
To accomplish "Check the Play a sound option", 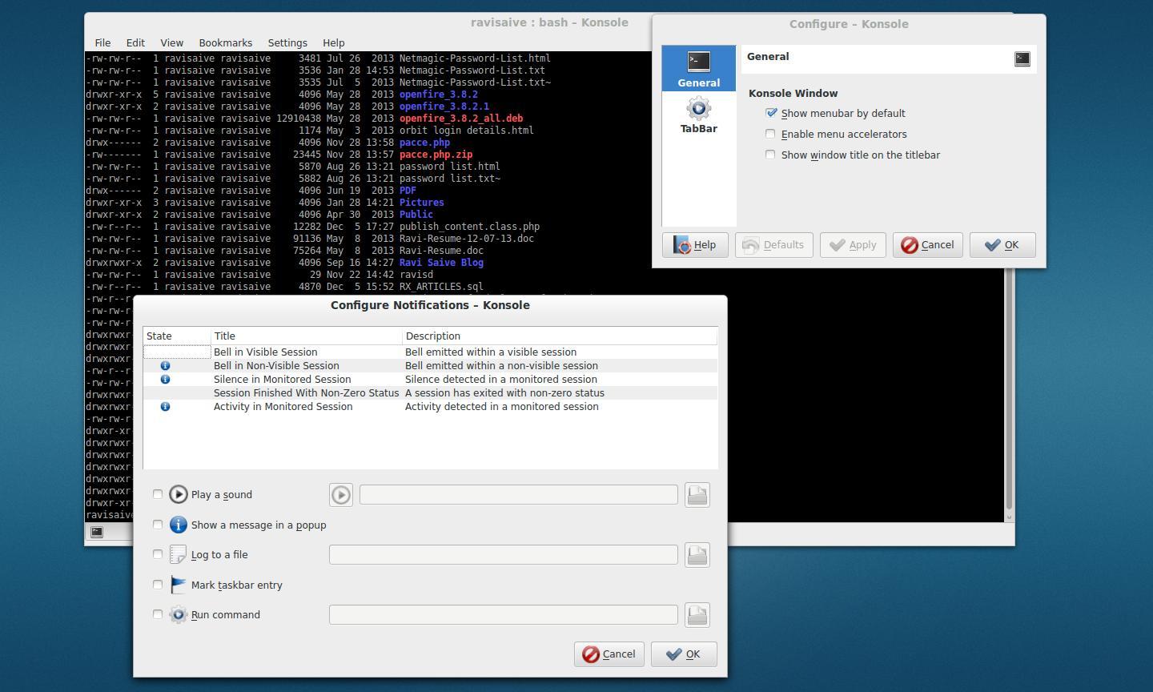I will pyautogui.click(x=158, y=494).
